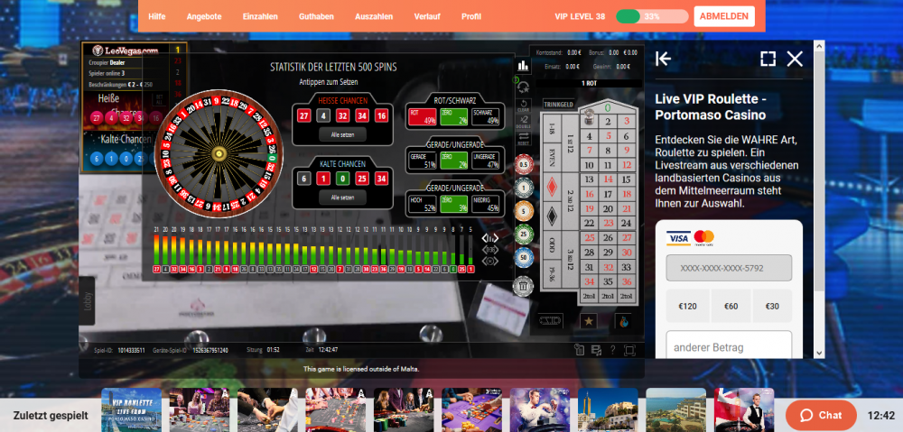Place bet on the black diamond
Image resolution: width=903 pixels, height=432 pixels.
coord(552,216)
